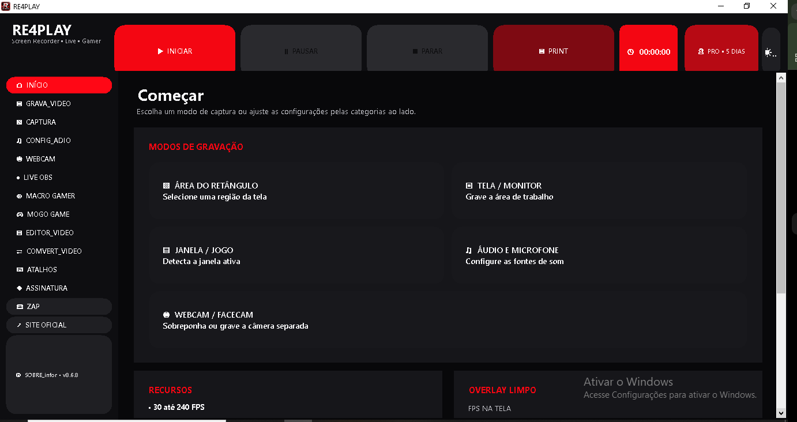Click the vertical scrollbar thumb
Viewport: 797px width, 422px height.
point(781,188)
